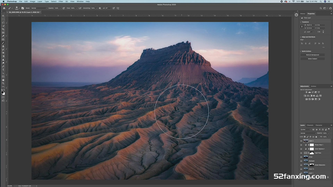Open the layer blend mode dropdown
The width and height of the screenshot is (333, 187).
click(308, 133)
